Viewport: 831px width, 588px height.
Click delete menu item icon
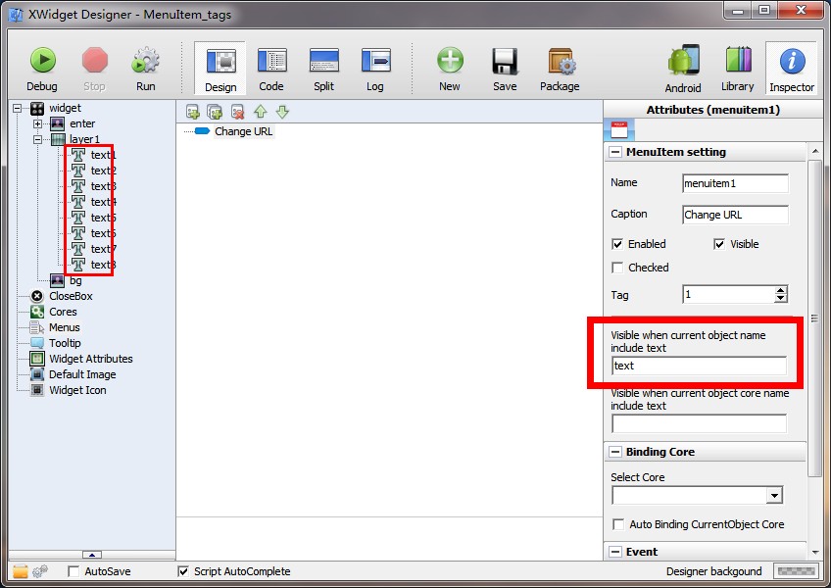[237, 112]
